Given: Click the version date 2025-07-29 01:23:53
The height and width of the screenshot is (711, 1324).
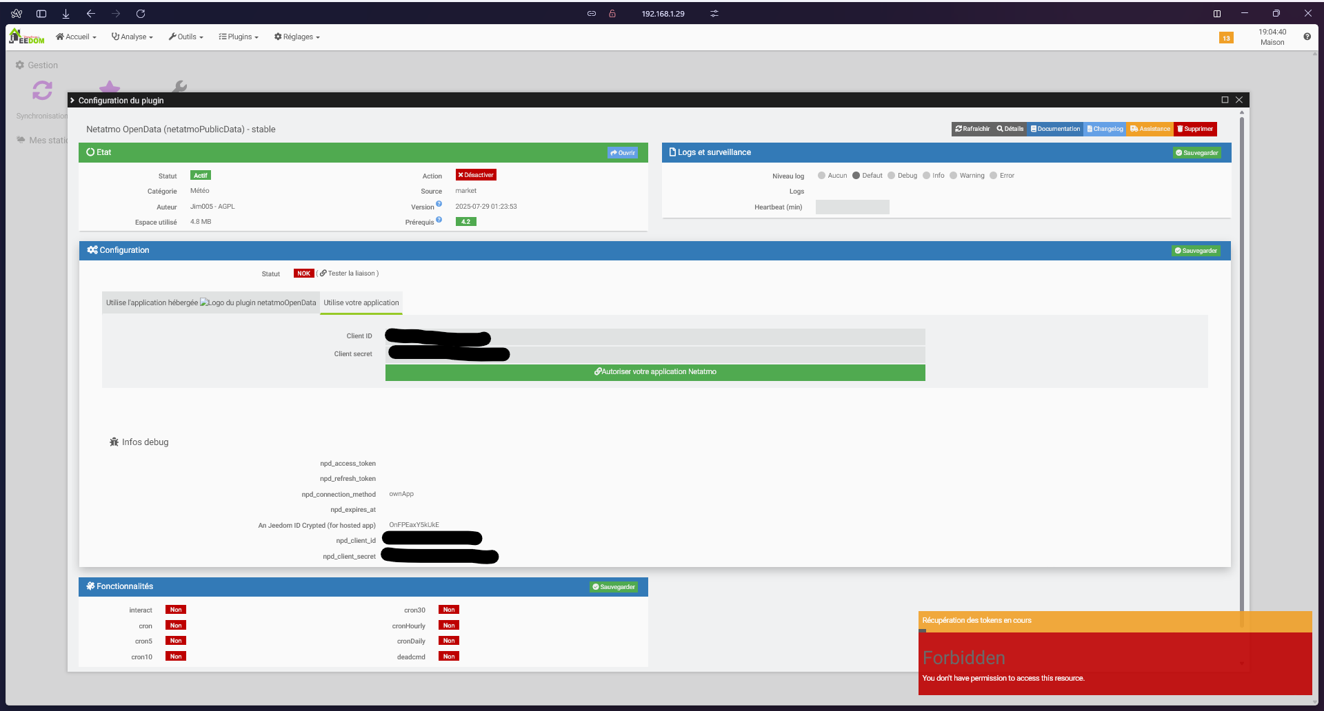Looking at the screenshot, I should tap(486, 207).
